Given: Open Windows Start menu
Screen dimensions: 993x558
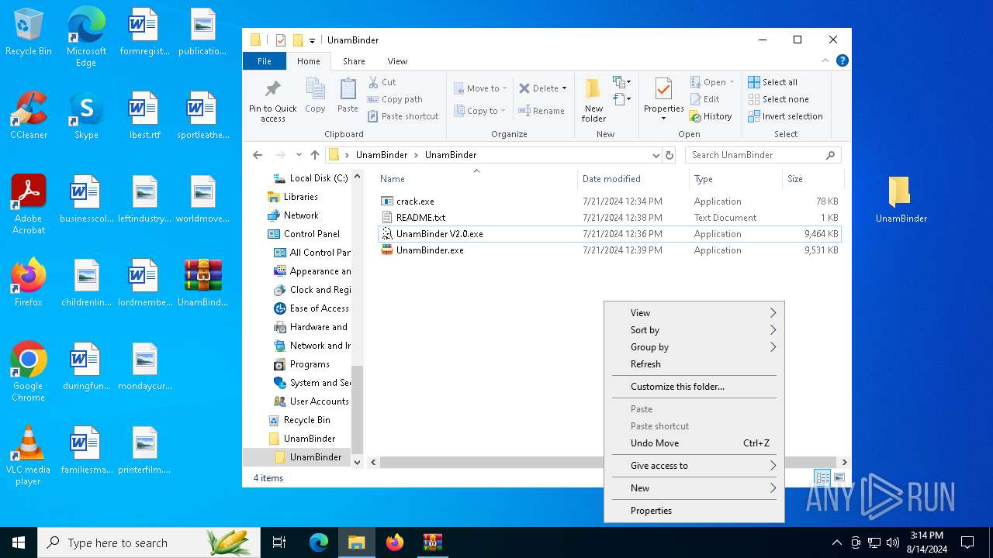Looking at the screenshot, I should point(19,542).
